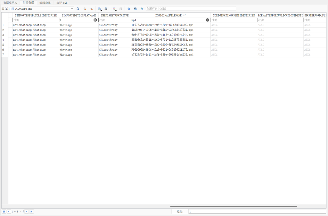Screen dimensions: 328x216
Task: Click the horizontal scrollbar of the table
Action: coord(233,206)
